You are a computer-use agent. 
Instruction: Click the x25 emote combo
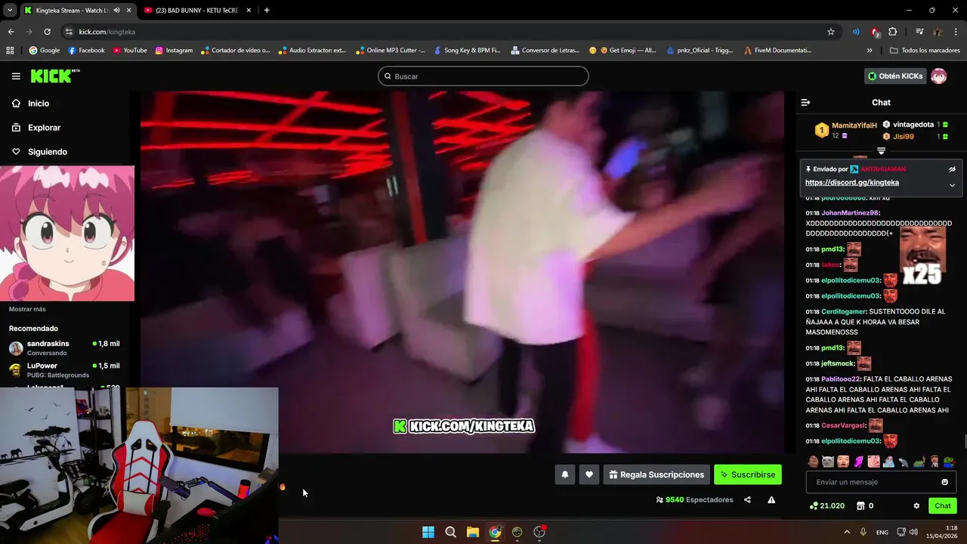point(922,255)
